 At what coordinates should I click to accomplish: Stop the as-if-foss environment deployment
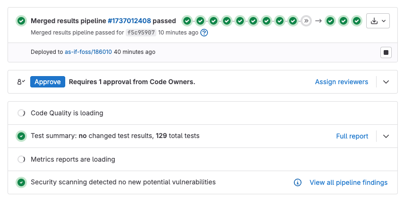(386, 52)
